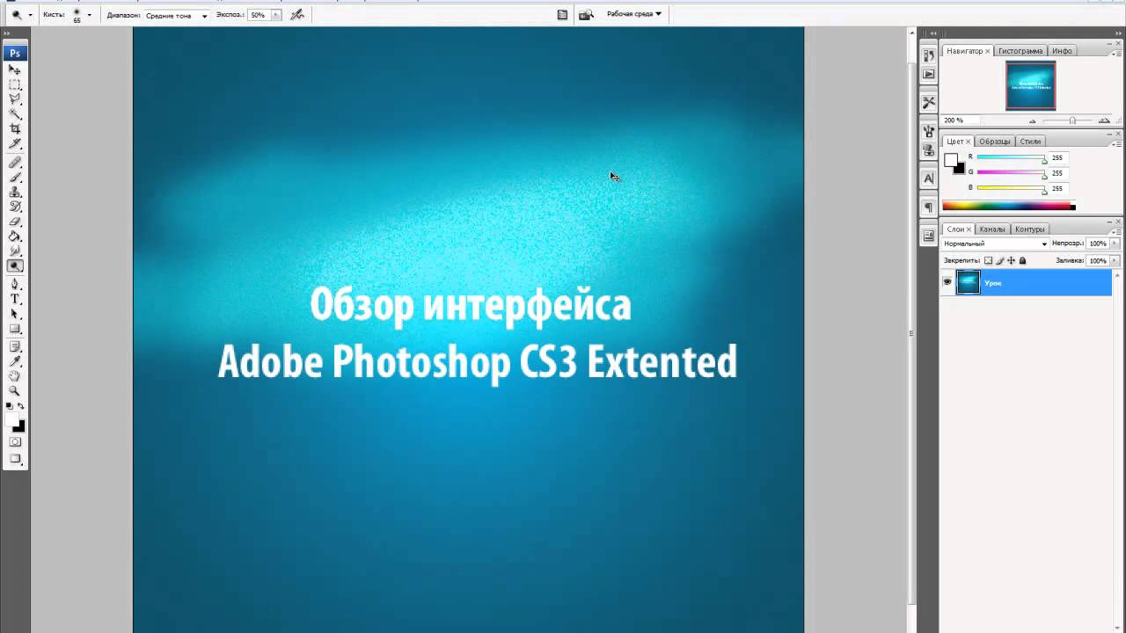Viewport: 1126px width, 633px height.
Task: Open the Непрозр. opacity slider arrow
Action: pyautogui.click(x=1115, y=244)
